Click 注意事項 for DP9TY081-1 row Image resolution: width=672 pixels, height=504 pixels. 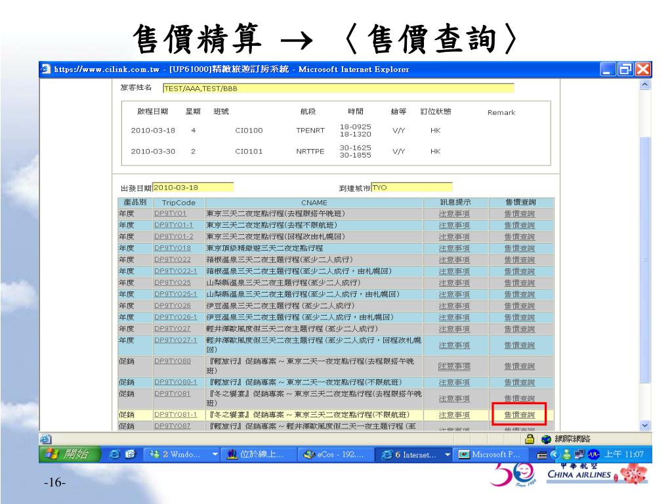(x=454, y=415)
